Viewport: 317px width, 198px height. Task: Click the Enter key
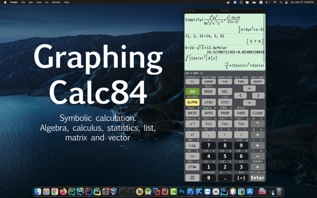[257, 178]
